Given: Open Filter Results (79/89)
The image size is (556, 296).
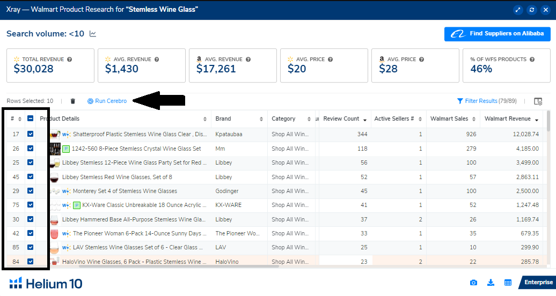Looking at the screenshot, I should [487, 101].
